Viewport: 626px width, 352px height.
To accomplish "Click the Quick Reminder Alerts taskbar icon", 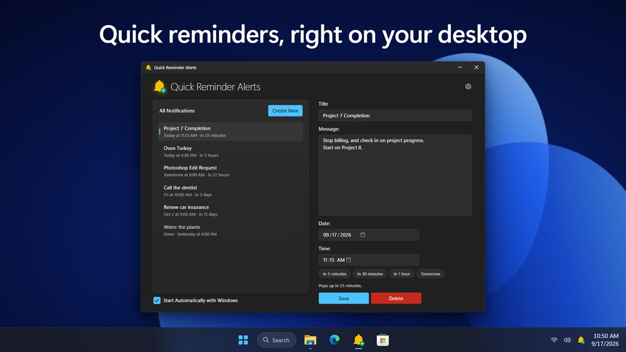I will point(358,340).
